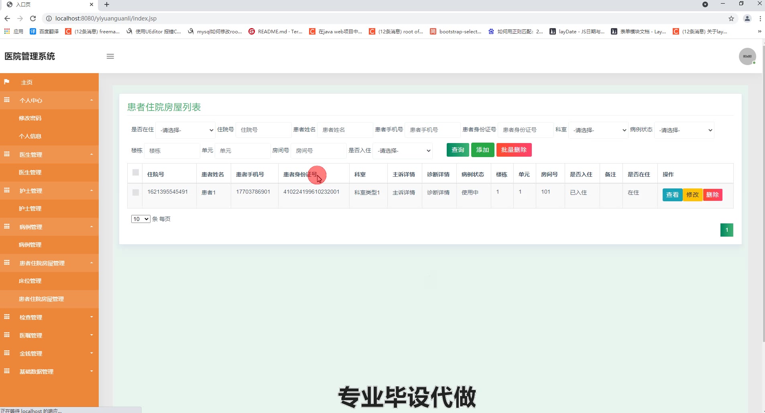765x413 pixels.
Task: Show more bookmarks with the overflow chevron
Action: 759,31
